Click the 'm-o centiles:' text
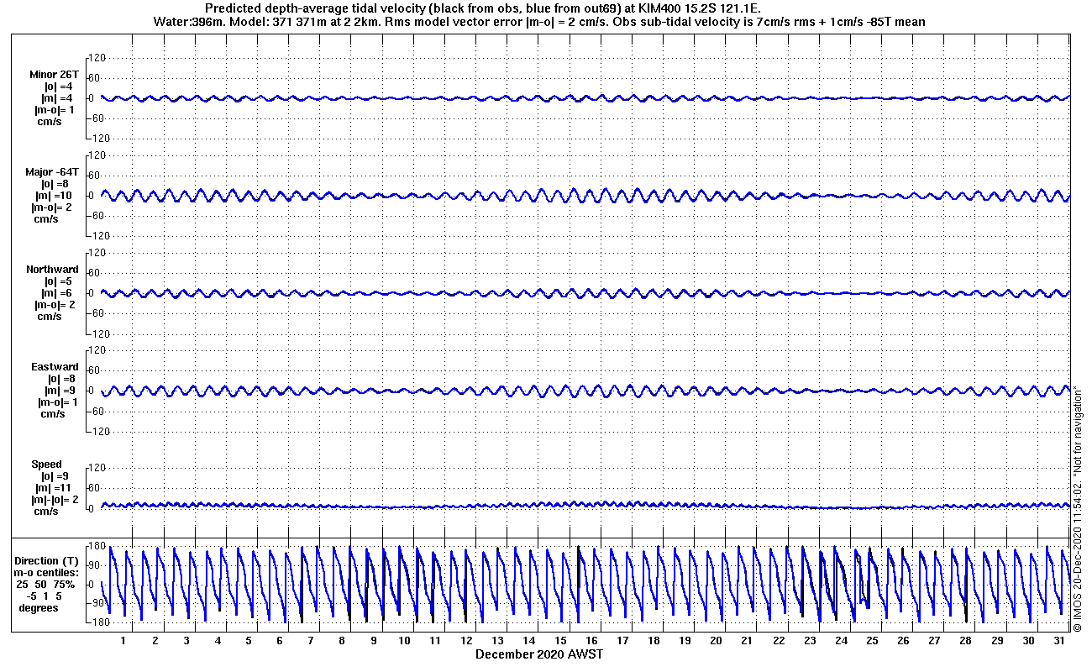 (x=48, y=572)
